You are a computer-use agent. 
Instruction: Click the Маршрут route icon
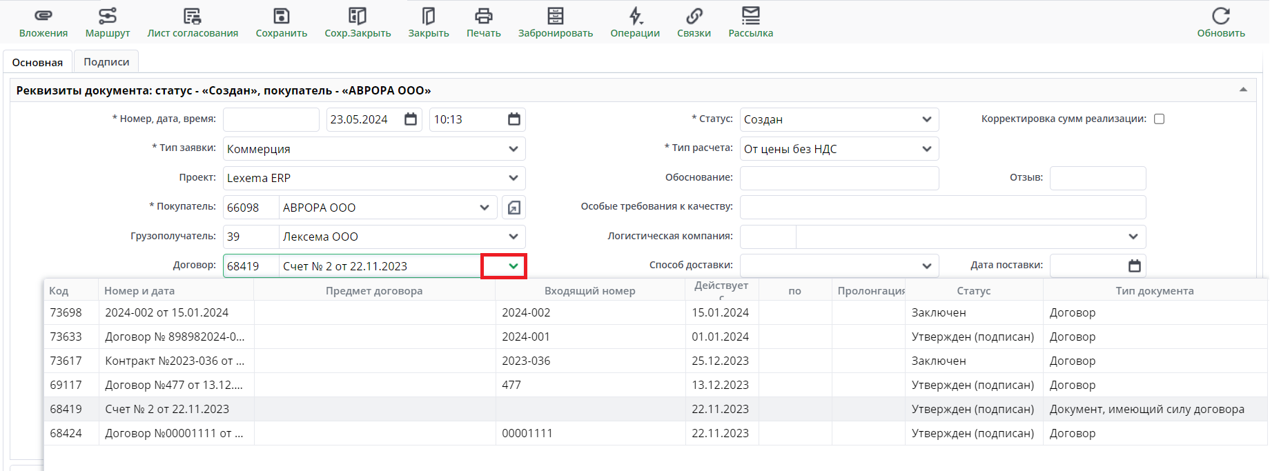pyautogui.click(x=107, y=16)
